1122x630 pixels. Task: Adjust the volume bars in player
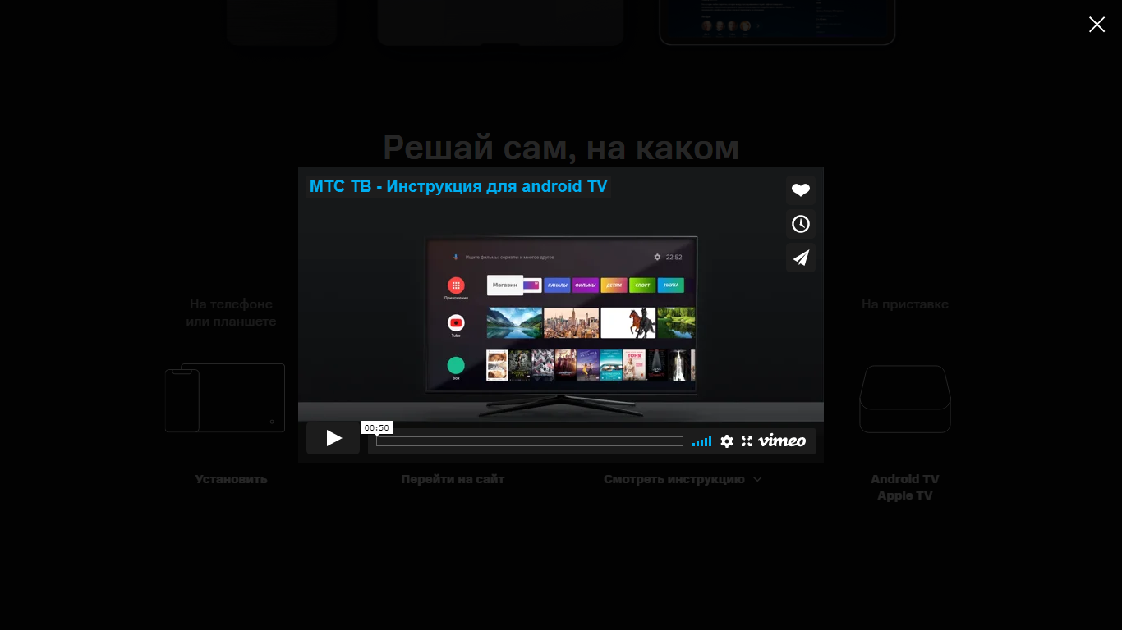(701, 441)
